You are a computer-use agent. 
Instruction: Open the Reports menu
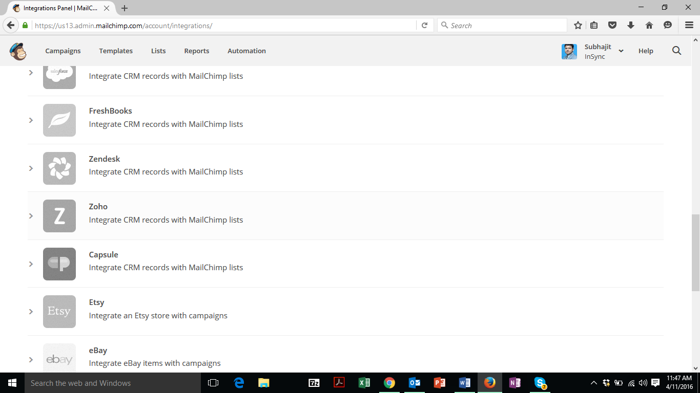pos(197,51)
